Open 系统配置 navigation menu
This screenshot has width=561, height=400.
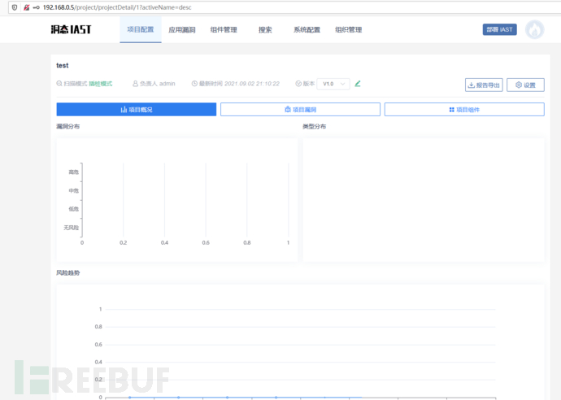307,30
